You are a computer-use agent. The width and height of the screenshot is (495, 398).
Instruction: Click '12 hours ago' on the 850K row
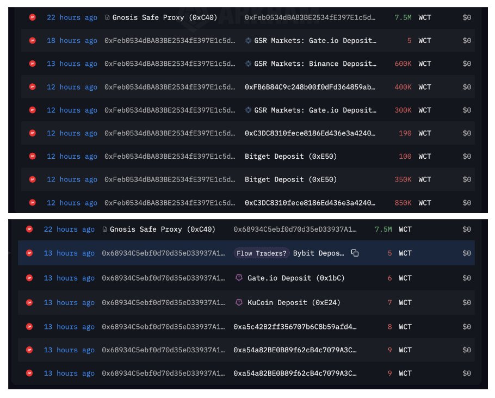click(72, 203)
